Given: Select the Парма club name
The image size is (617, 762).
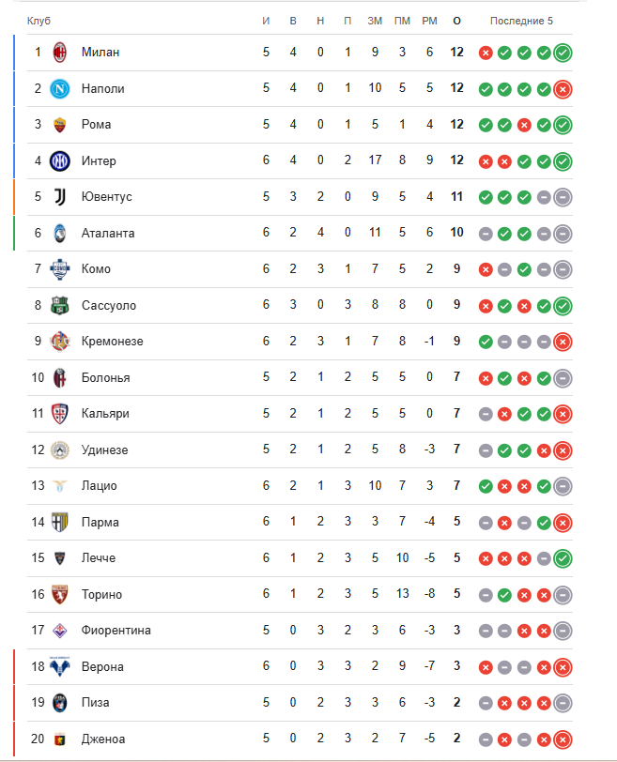Looking at the screenshot, I should click(100, 522).
